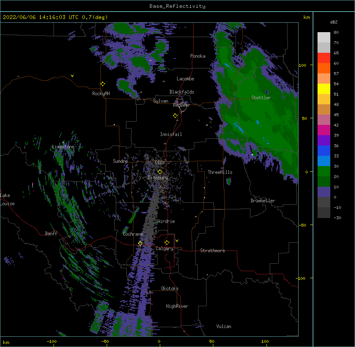Select the magenta 39-42 dBZ legend swatch

click(x=324, y=130)
